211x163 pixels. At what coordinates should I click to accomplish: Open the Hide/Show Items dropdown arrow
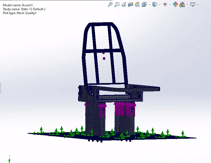click(x=170, y=4)
